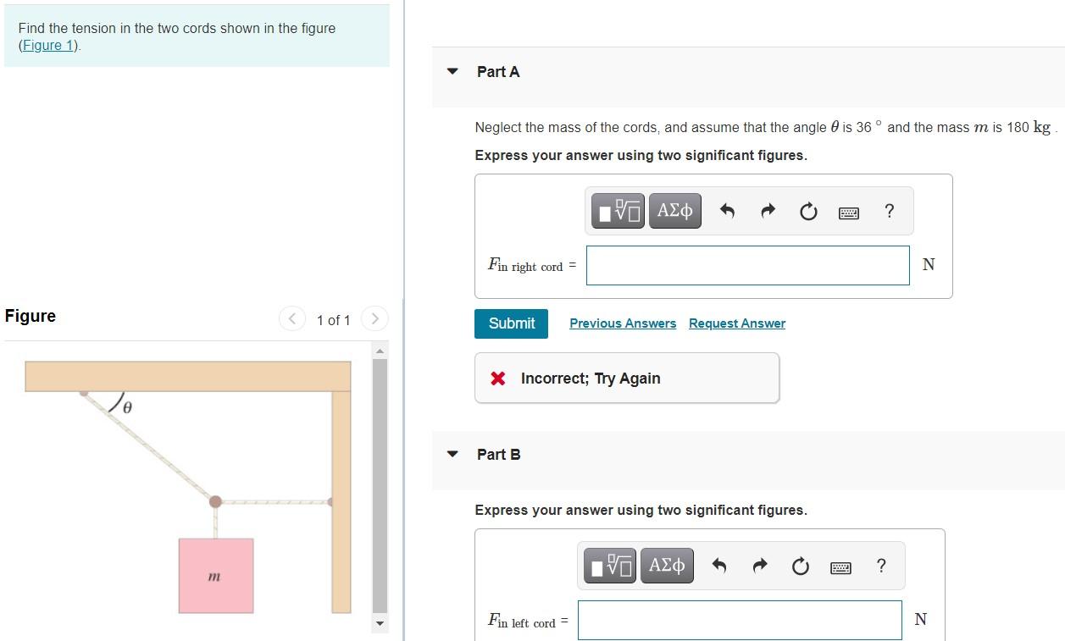Click the 'Part B' heading text
Image resolution: width=1065 pixels, height=641 pixels.
point(499,455)
